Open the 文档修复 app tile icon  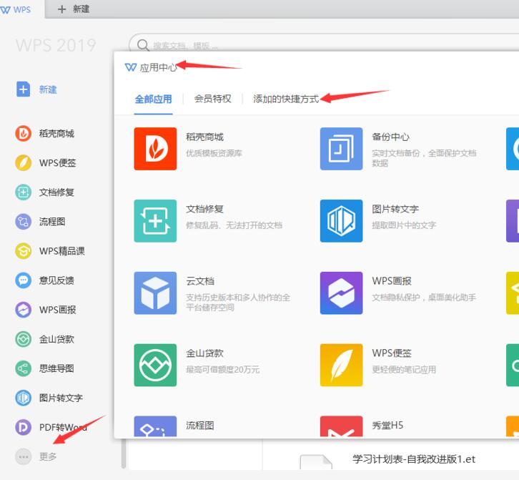(155, 221)
